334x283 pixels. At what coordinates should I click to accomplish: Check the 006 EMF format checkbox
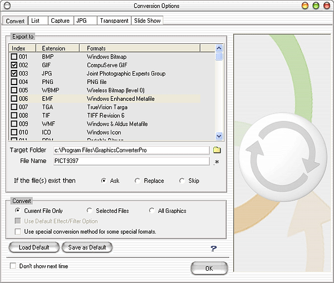tap(14, 98)
